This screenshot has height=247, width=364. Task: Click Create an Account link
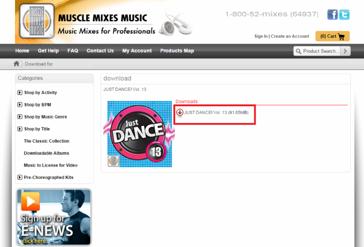(290, 36)
